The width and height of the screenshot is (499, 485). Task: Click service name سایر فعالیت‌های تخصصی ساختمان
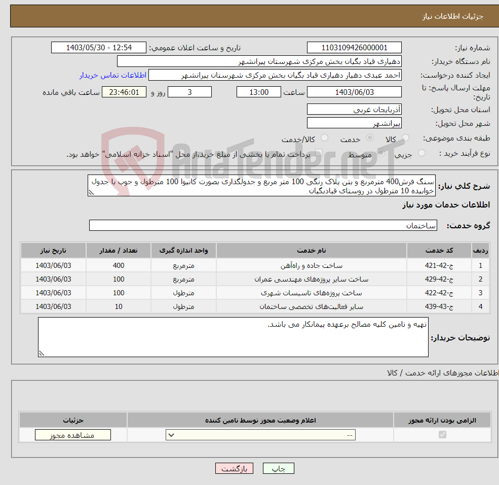[x=312, y=306]
